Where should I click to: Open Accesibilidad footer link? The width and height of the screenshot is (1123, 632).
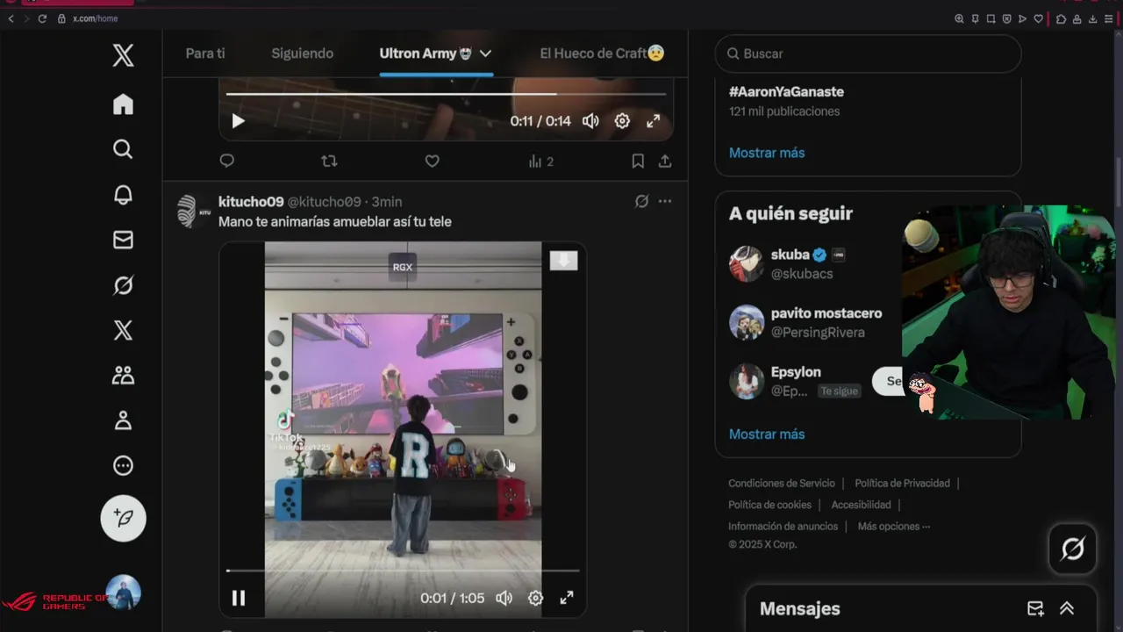tap(861, 505)
